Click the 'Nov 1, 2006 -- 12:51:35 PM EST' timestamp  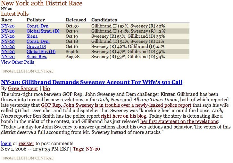click(x=35, y=149)
